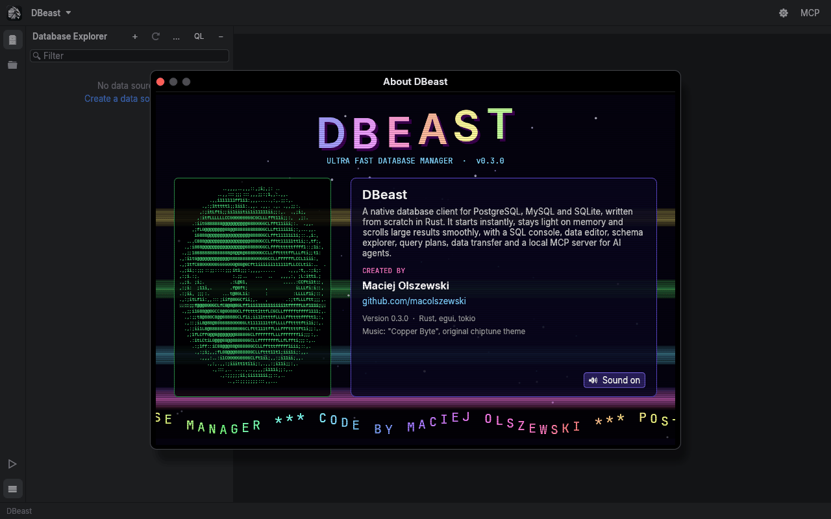
Task: Click the Database Explorer panel title
Action: pos(70,37)
